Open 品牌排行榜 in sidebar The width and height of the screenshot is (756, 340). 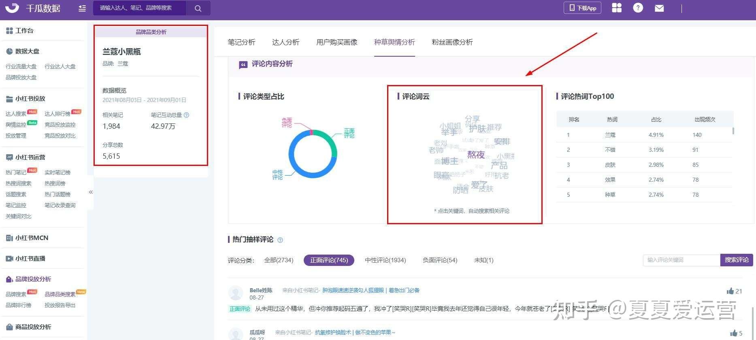click(19, 305)
